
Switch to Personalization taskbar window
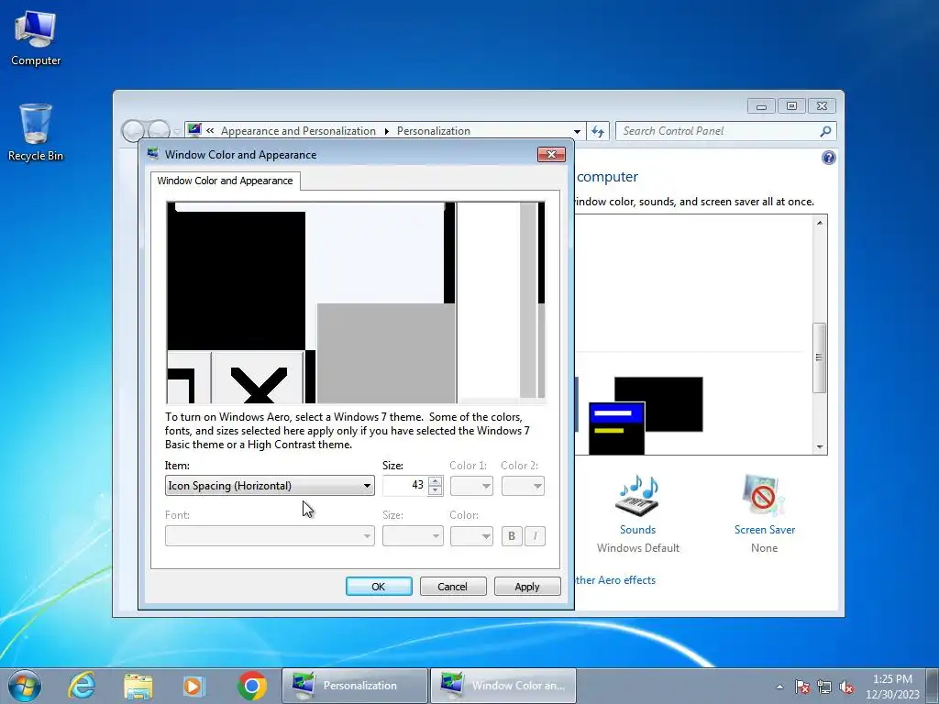pyautogui.click(x=355, y=686)
